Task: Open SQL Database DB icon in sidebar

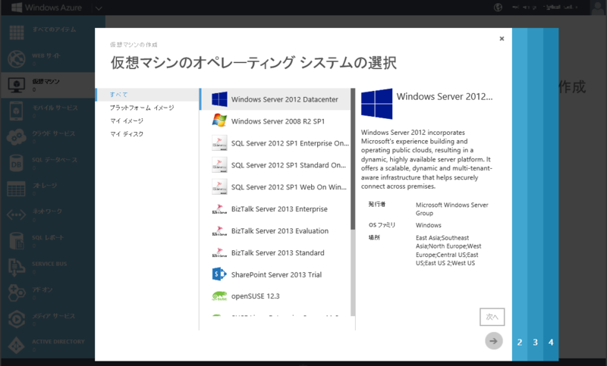Action: pyautogui.click(x=17, y=163)
